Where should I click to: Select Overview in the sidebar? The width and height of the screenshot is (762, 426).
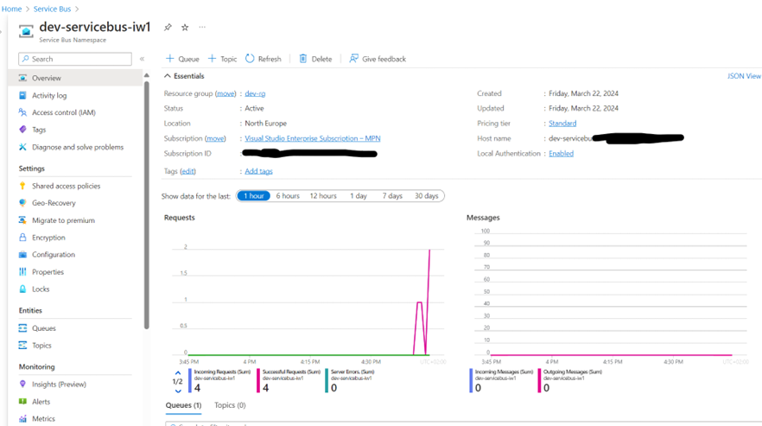coord(75,78)
